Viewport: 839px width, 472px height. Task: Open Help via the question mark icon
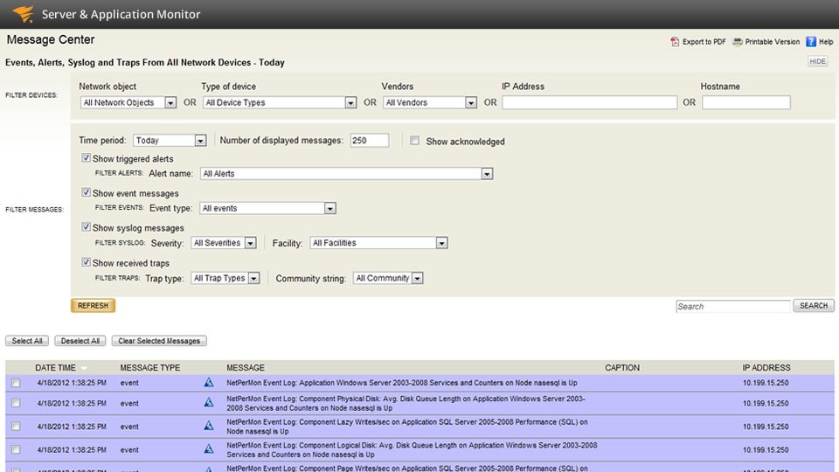click(811, 42)
